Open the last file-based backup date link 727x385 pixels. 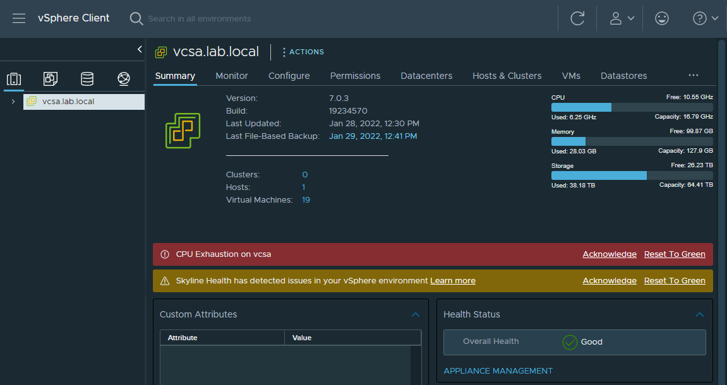pyautogui.click(x=373, y=136)
